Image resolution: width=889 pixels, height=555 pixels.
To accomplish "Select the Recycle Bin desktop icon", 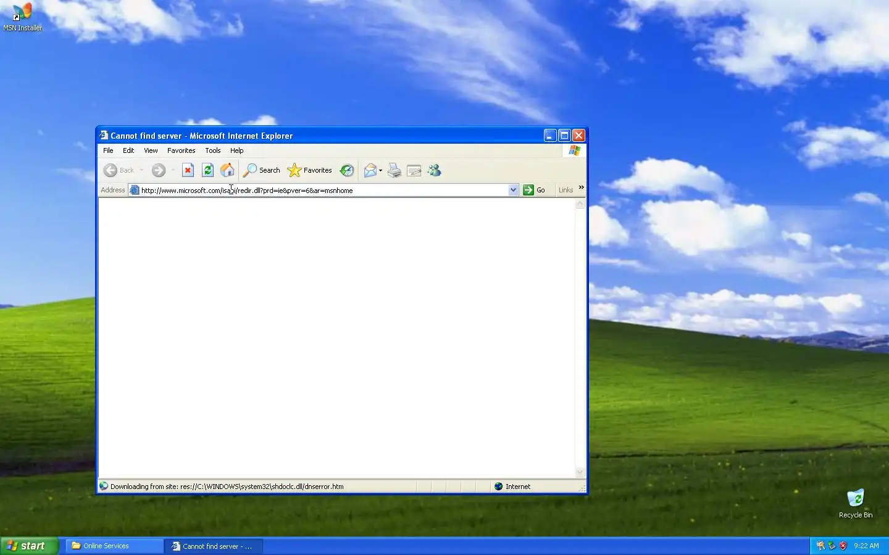I will coord(856,503).
